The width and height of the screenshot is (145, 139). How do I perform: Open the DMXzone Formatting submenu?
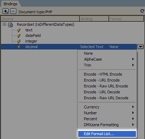(107, 125)
